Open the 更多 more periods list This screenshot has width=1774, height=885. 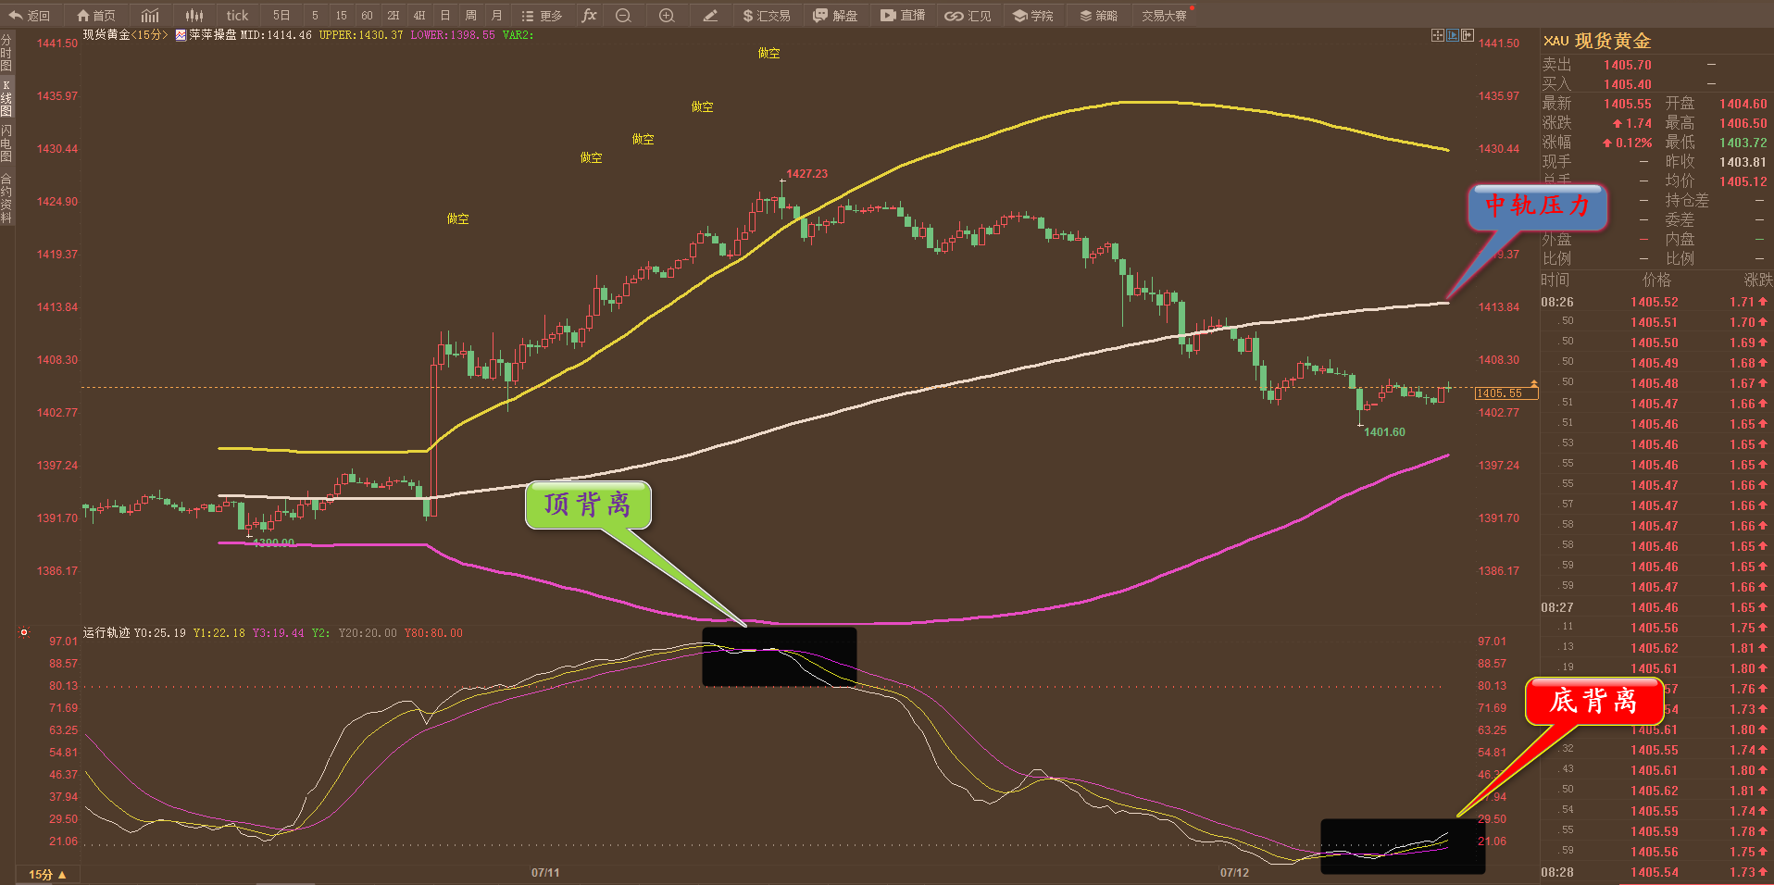(542, 15)
